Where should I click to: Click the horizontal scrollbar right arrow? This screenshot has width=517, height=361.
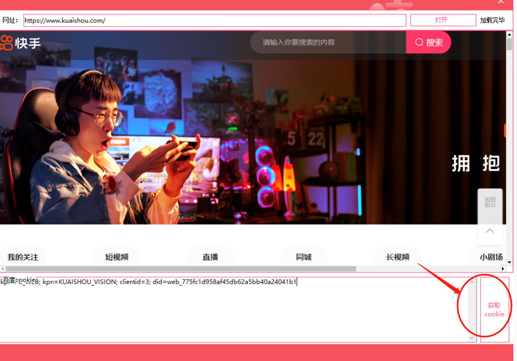(503, 269)
